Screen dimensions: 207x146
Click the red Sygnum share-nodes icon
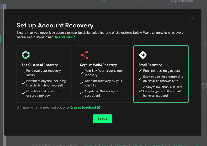[x=85, y=55]
